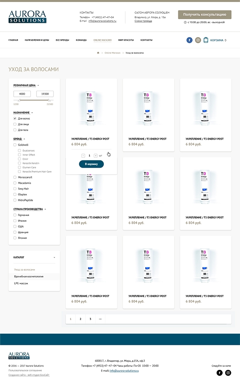The height and width of the screenshot is (384, 240).
Task: Go to the Контакты menu item
Action: click(x=147, y=40)
